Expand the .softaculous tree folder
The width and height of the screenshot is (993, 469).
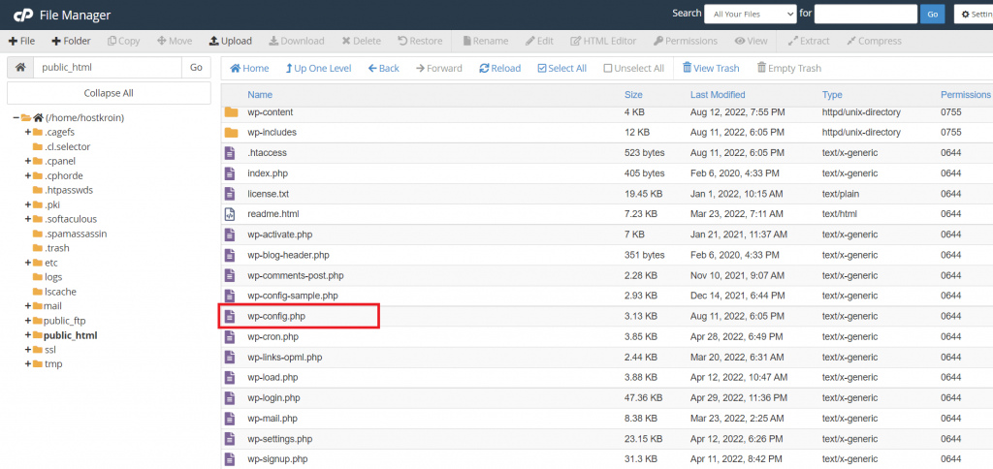click(28, 219)
